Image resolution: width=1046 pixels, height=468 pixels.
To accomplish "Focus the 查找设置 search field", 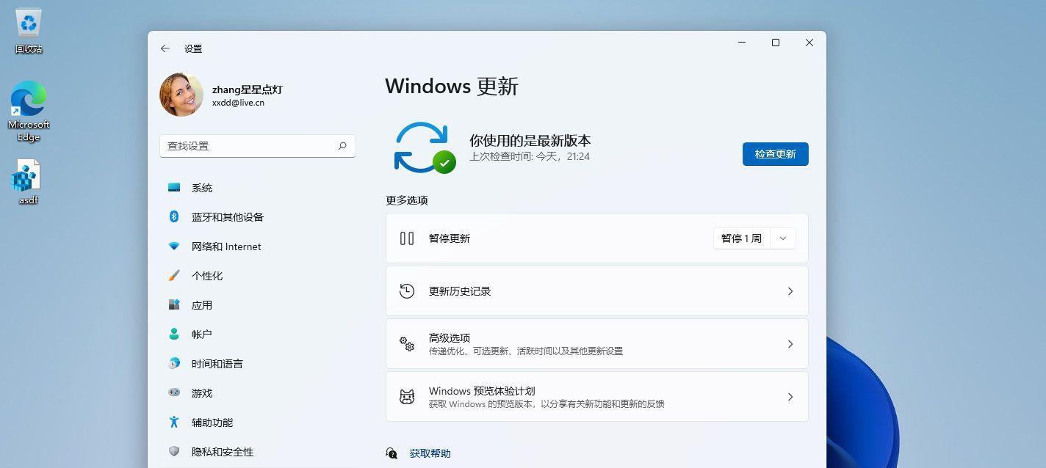I will point(258,146).
